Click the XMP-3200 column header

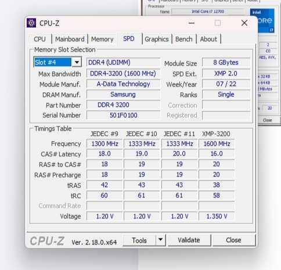tap(216, 134)
